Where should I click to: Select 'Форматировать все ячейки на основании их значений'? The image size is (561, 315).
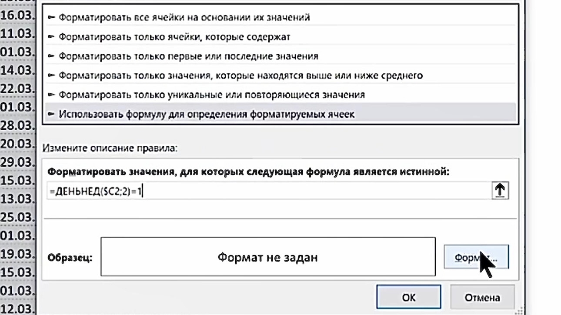184,18
